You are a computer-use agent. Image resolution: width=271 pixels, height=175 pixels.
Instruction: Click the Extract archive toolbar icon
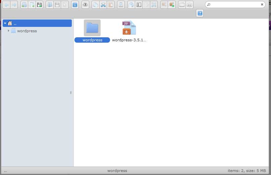click(x=164, y=5)
